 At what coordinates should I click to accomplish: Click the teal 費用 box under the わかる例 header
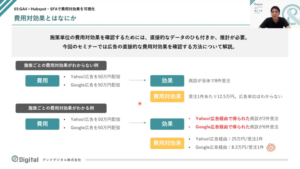[x=42, y=124]
